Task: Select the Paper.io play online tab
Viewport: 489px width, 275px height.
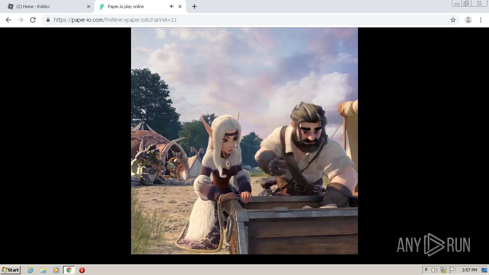Action: pyautogui.click(x=139, y=6)
